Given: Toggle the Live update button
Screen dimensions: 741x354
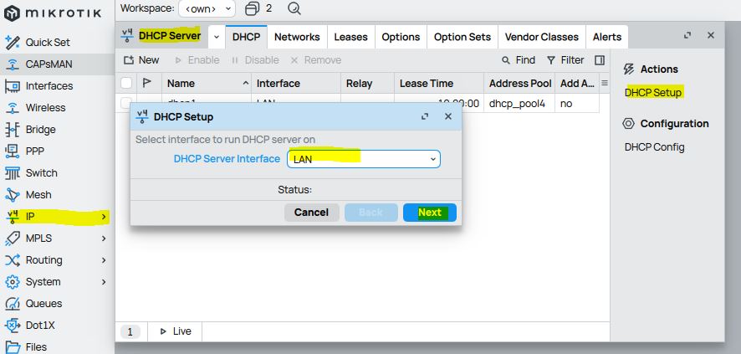Looking at the screenshot, I should [175, 331].
